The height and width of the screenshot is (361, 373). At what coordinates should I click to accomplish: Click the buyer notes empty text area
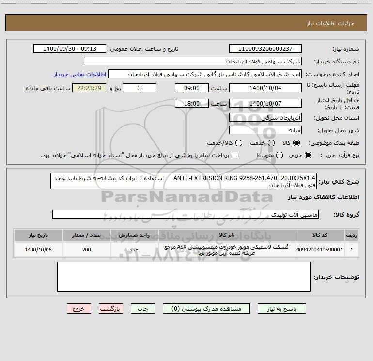click(184, 277)
